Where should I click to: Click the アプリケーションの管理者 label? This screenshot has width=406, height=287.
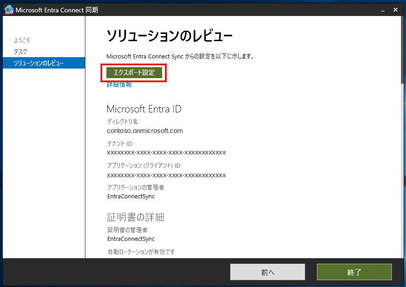(136, 187)
